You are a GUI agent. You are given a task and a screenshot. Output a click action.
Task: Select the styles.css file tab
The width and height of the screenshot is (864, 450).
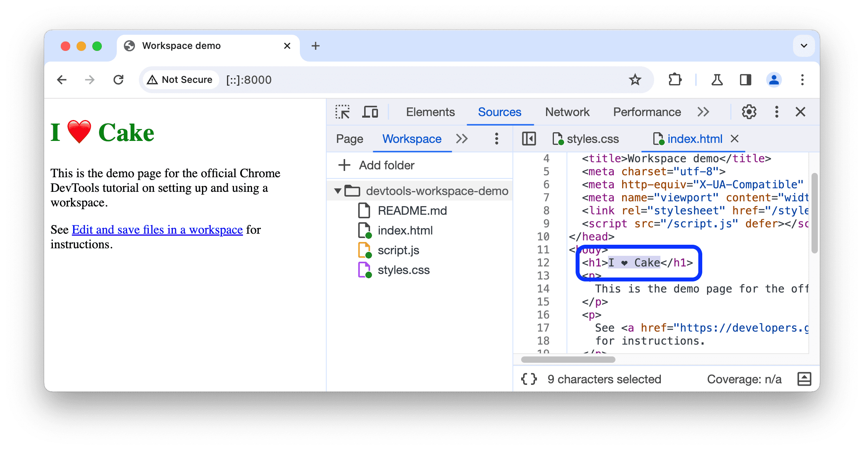589,139
